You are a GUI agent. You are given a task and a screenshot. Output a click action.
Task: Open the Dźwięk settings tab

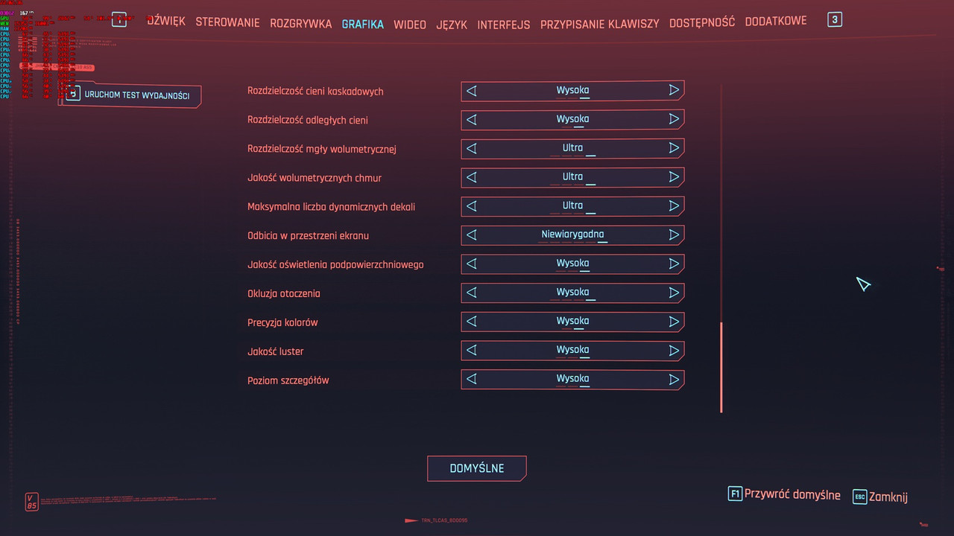click(165, 22)
